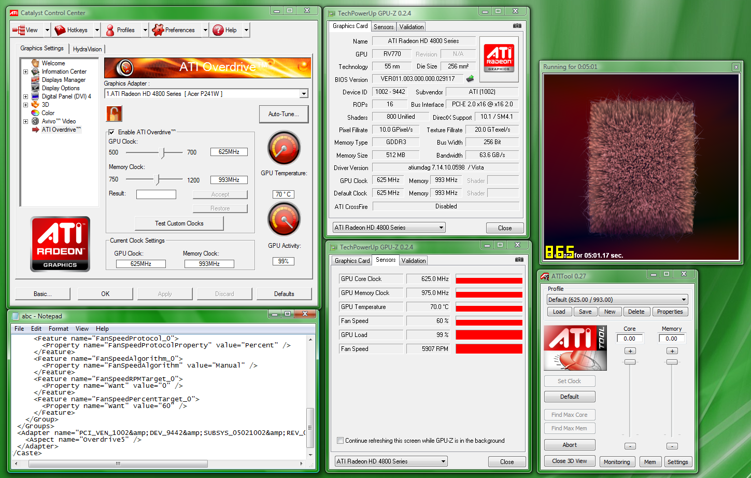Close the 3D view window with its X
Screen dimensions: 751x478
pyautogui.click(x=736, y=67)
